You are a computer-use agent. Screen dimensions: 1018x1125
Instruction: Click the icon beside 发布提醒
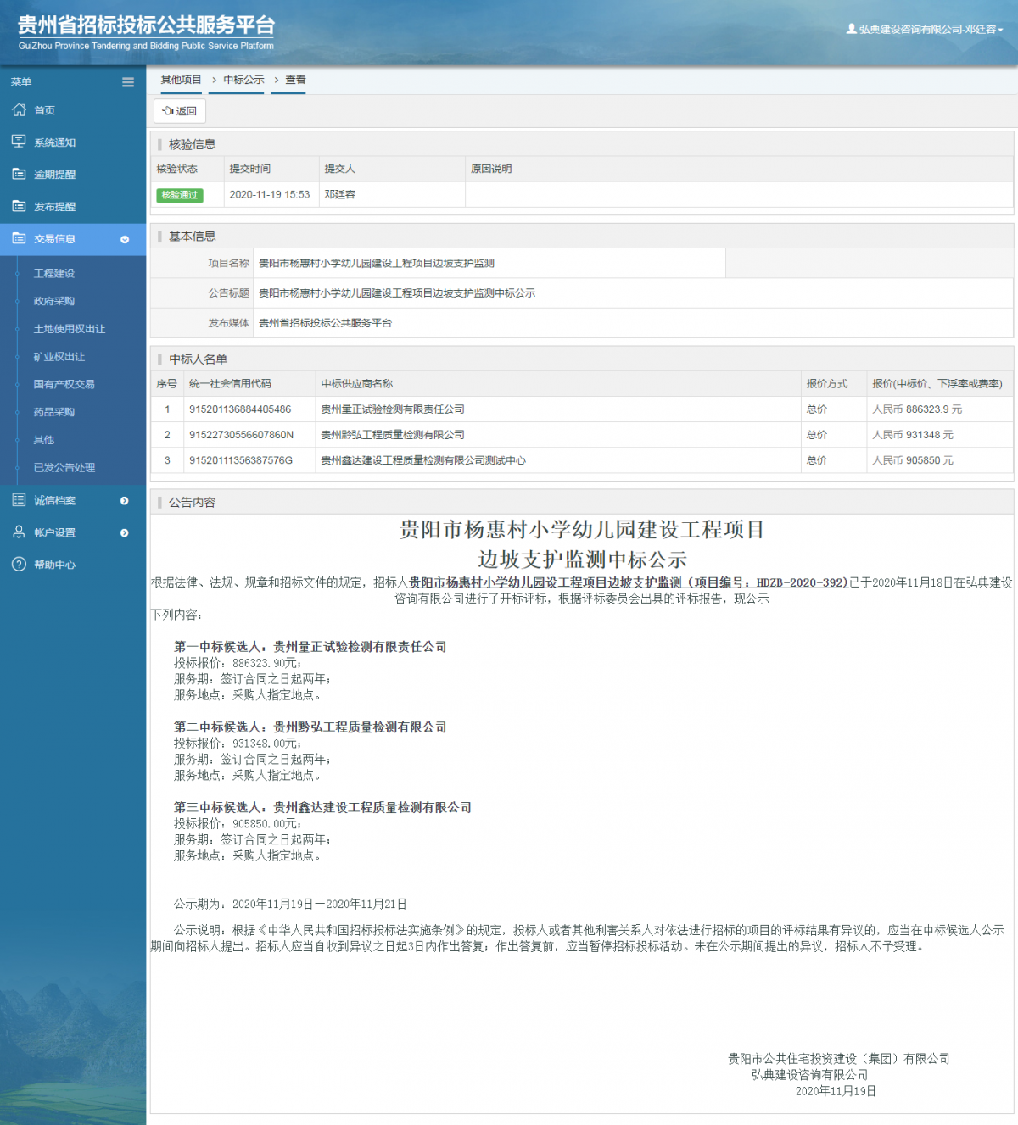coord(19,206)
